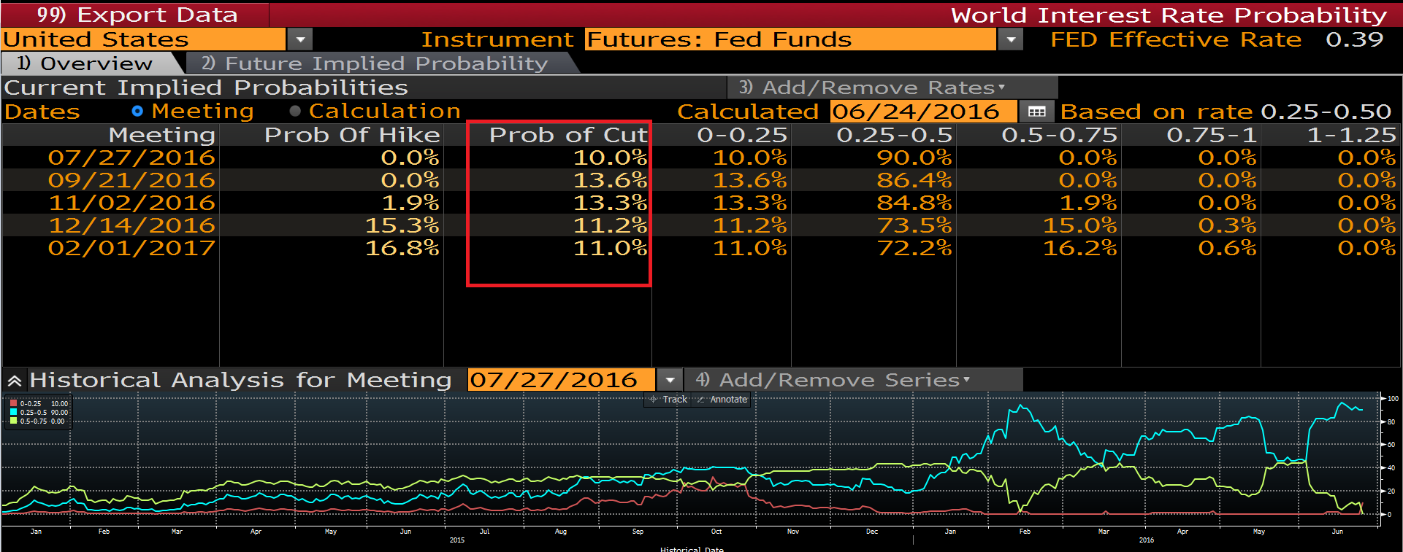Switch to the Future Implied Probability tab
1403x552 pixels.
[x=376, y=63]
